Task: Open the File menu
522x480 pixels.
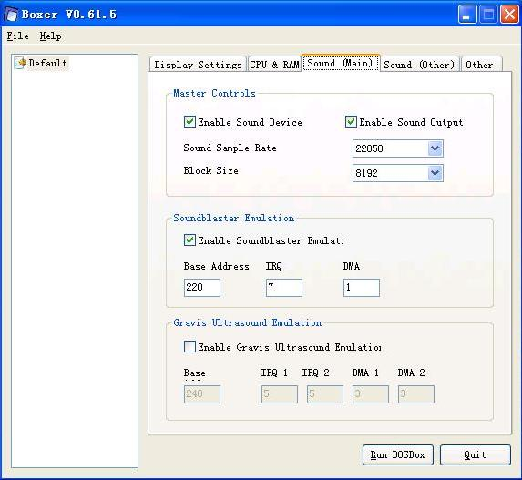Action: click(x=18, y=36)
